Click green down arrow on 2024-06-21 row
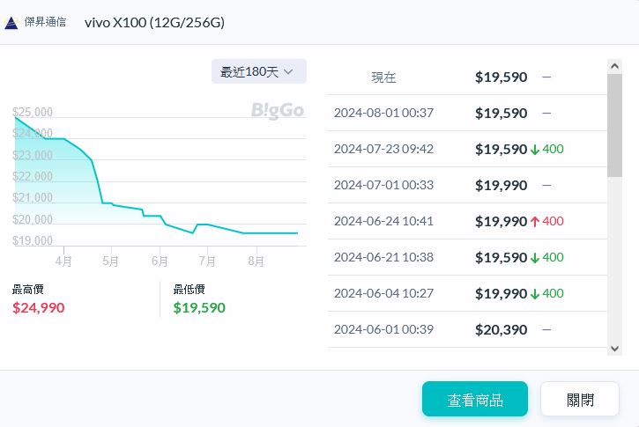 [534, 258]
